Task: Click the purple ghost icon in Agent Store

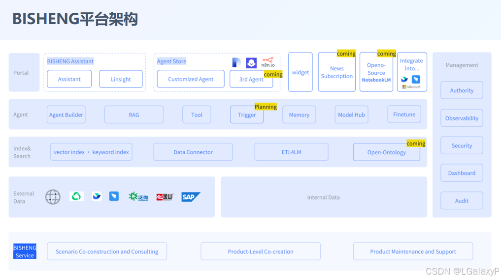Action: 251,63
